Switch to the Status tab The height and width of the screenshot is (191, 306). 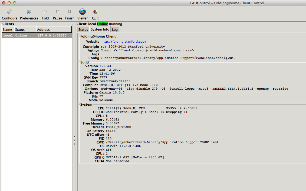pyautogui.click(x=83, y=29)
